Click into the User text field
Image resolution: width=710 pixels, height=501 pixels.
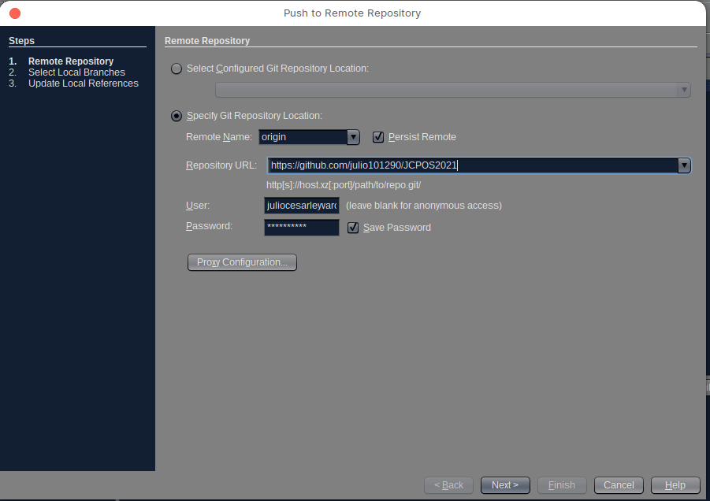(302, 206)
